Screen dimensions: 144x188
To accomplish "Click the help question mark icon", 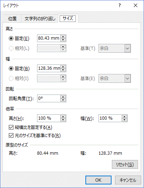I will (120, 5).
